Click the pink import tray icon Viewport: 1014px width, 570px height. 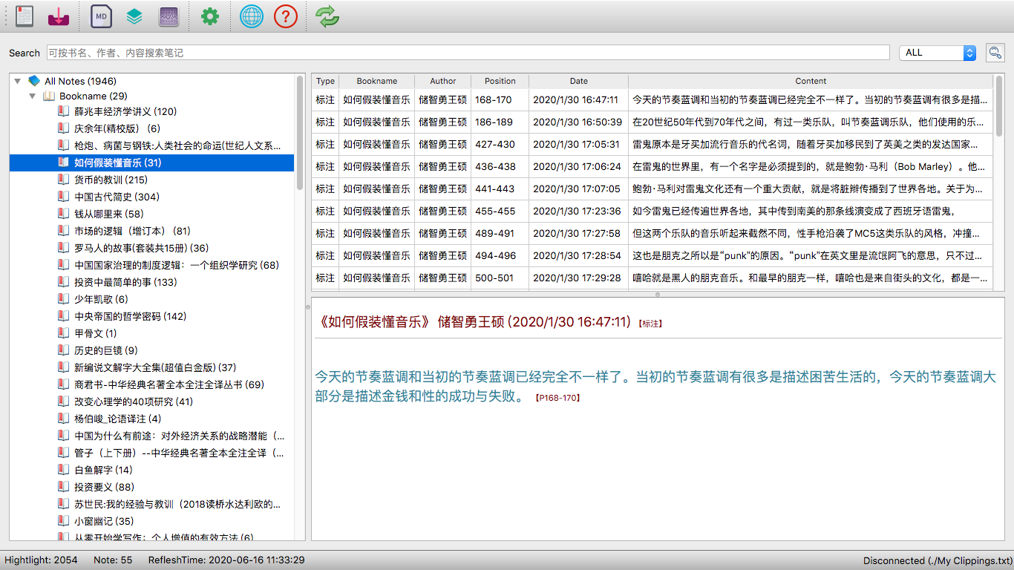coord(59,16)
